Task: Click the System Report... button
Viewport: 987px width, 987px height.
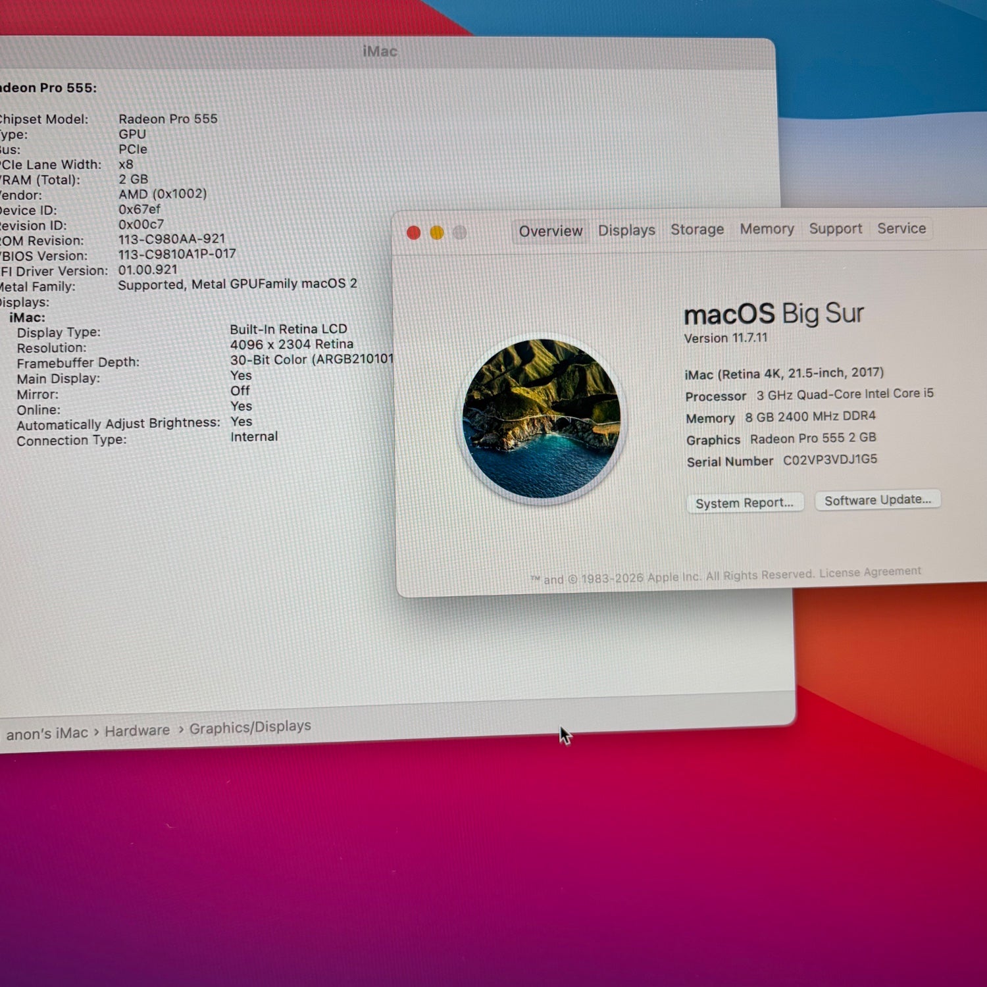Action: [x=744, y=503]
